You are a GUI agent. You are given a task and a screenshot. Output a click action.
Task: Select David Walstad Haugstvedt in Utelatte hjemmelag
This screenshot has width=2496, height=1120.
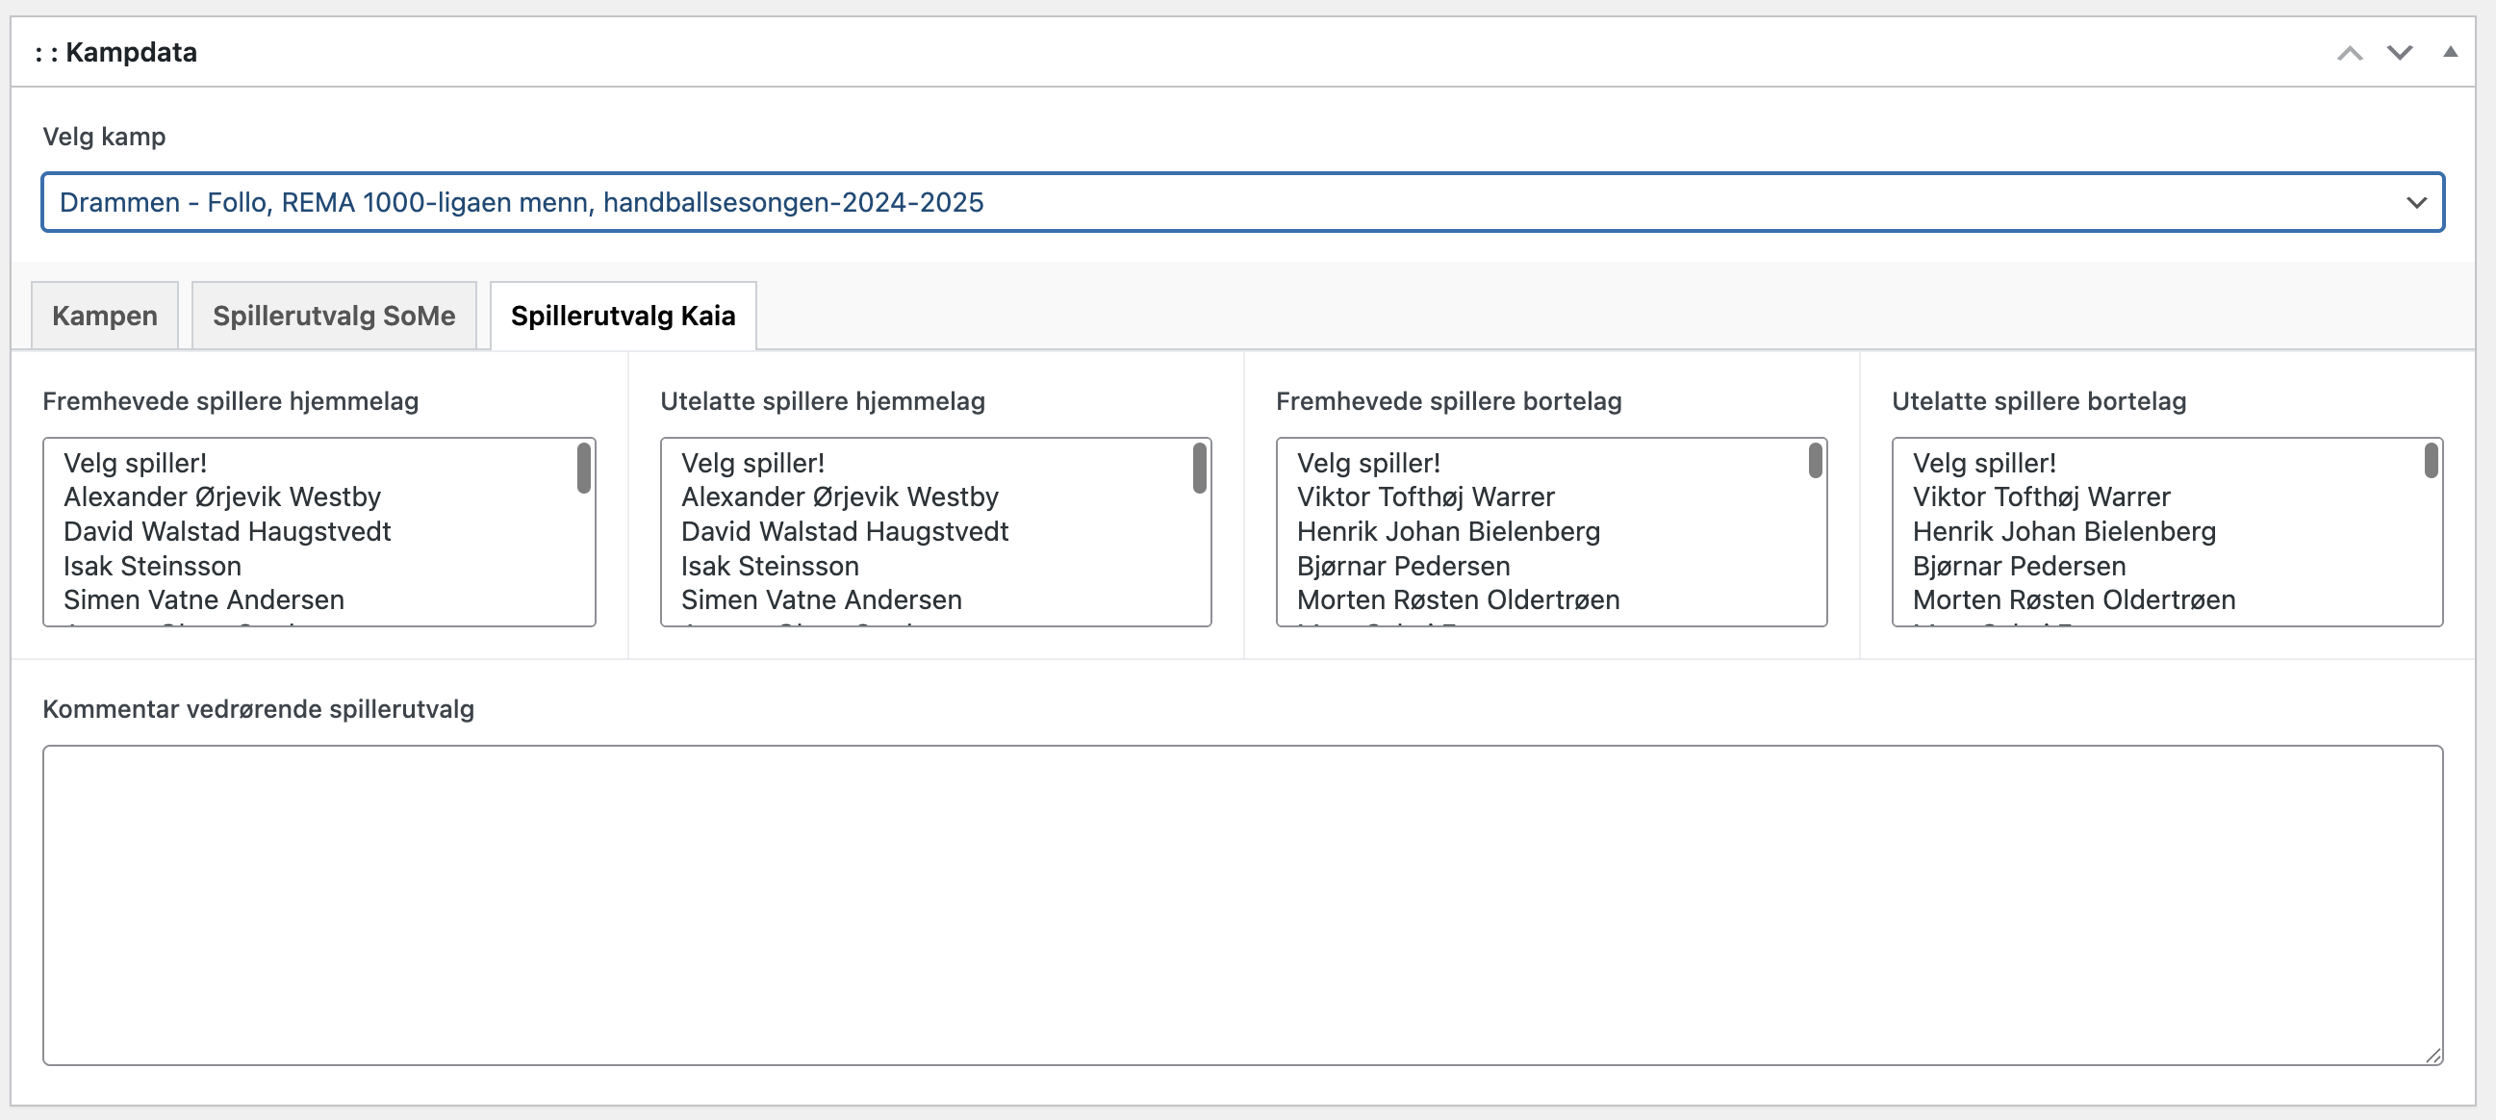point(844,531)
